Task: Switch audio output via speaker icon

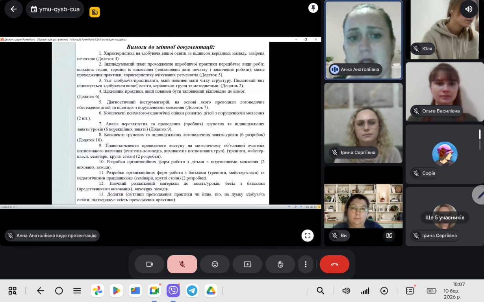Action: tap(469, 9)
